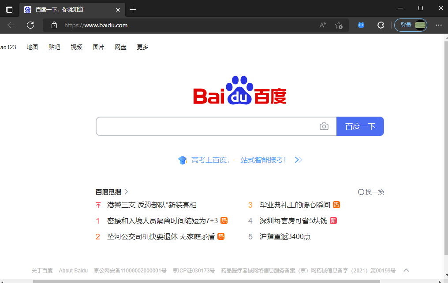The image size is (448, 283).
Task: Open a new browser tab
Action: (133, 10)
